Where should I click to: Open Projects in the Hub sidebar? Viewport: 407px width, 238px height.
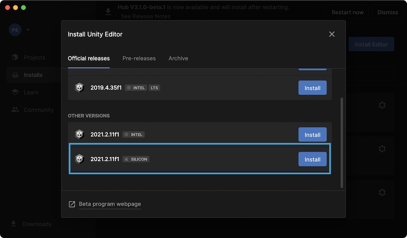tap(34, 58)
